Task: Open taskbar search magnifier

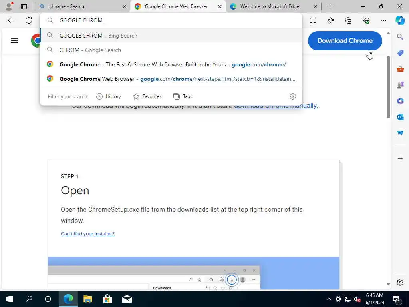Action: tap(29, 299)
